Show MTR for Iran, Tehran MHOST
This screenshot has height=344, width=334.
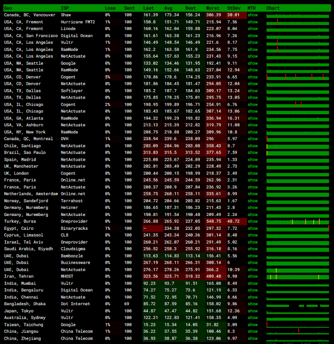pyautogui.click(x=253, y=277)
